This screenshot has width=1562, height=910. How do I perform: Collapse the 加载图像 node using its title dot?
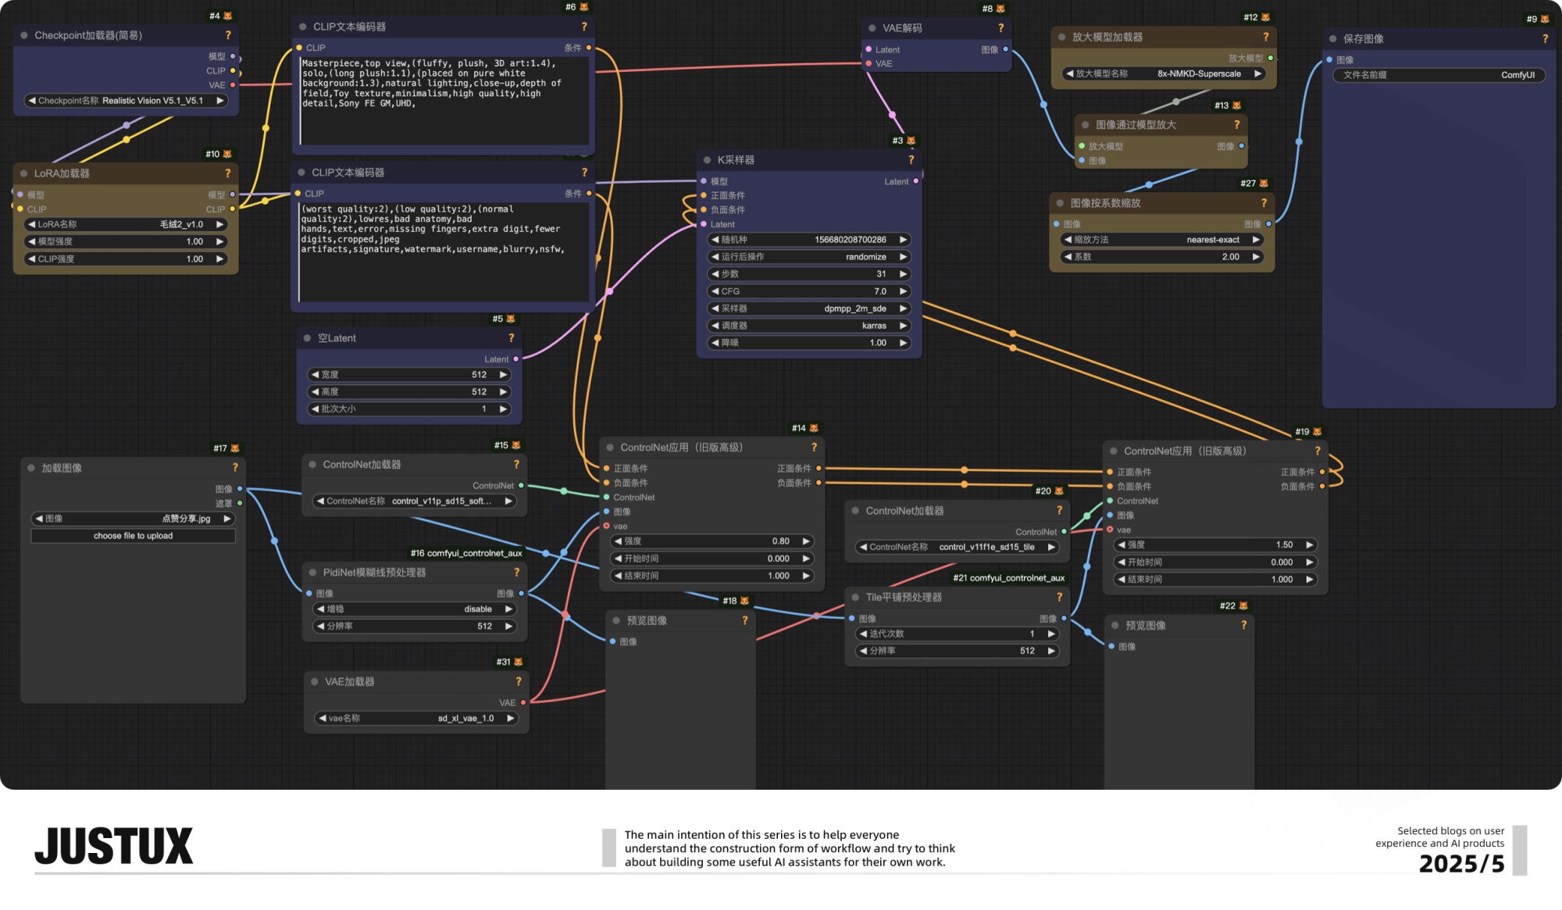coord(31,468)
